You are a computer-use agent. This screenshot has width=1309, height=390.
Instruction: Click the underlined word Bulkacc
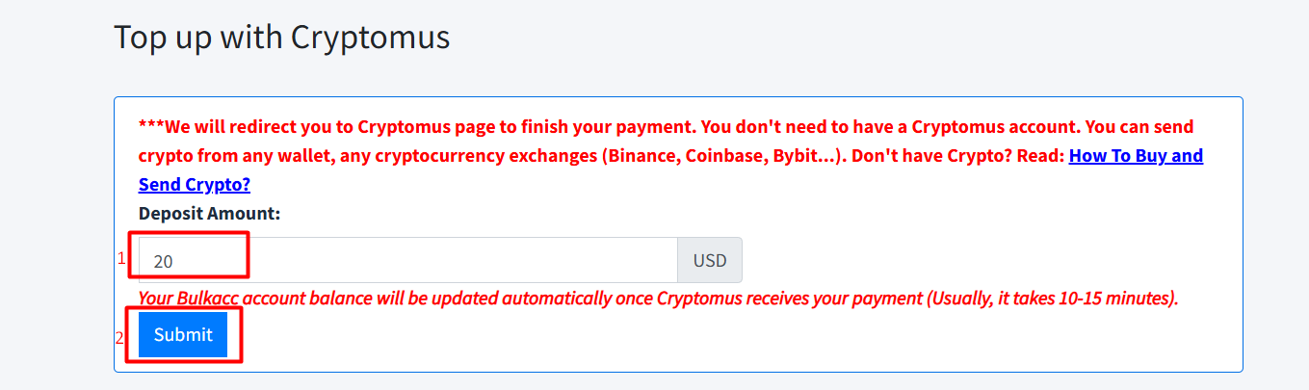[210, 299]
